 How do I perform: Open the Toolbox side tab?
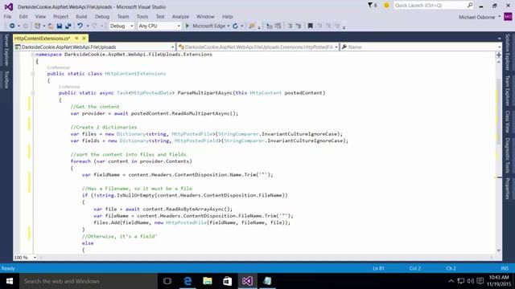click(x=6, y=79)
